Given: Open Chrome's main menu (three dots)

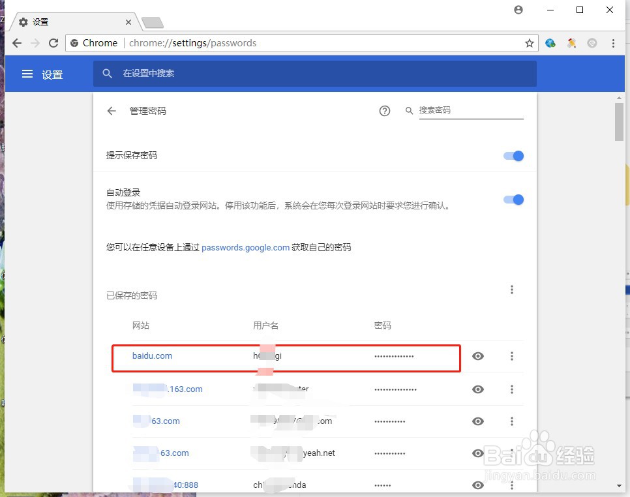Looking at the screenshot, I should 613,42.
